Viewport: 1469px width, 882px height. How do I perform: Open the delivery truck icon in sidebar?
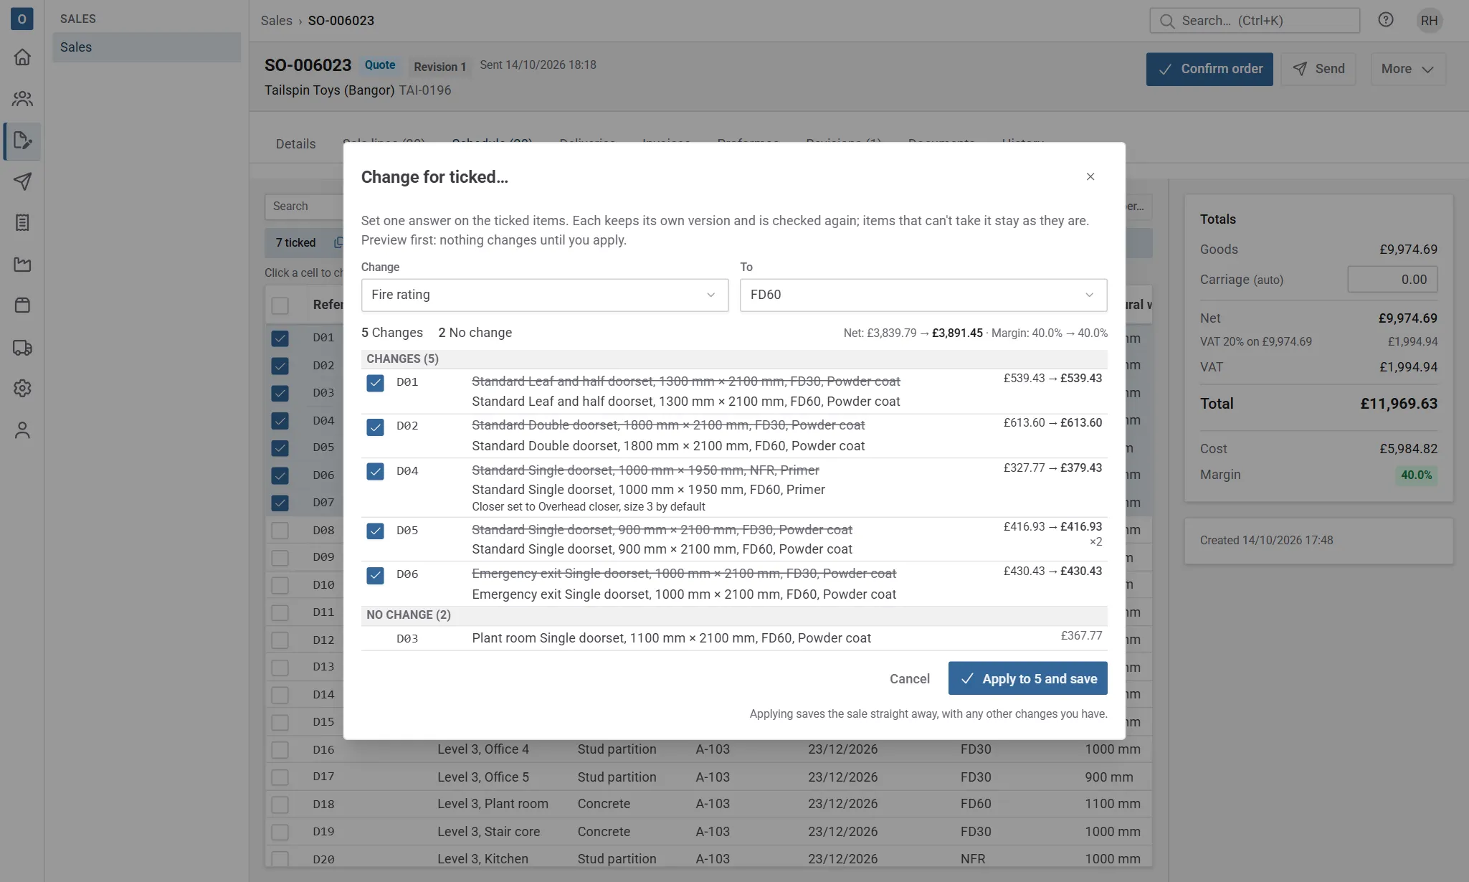(22, 348)
